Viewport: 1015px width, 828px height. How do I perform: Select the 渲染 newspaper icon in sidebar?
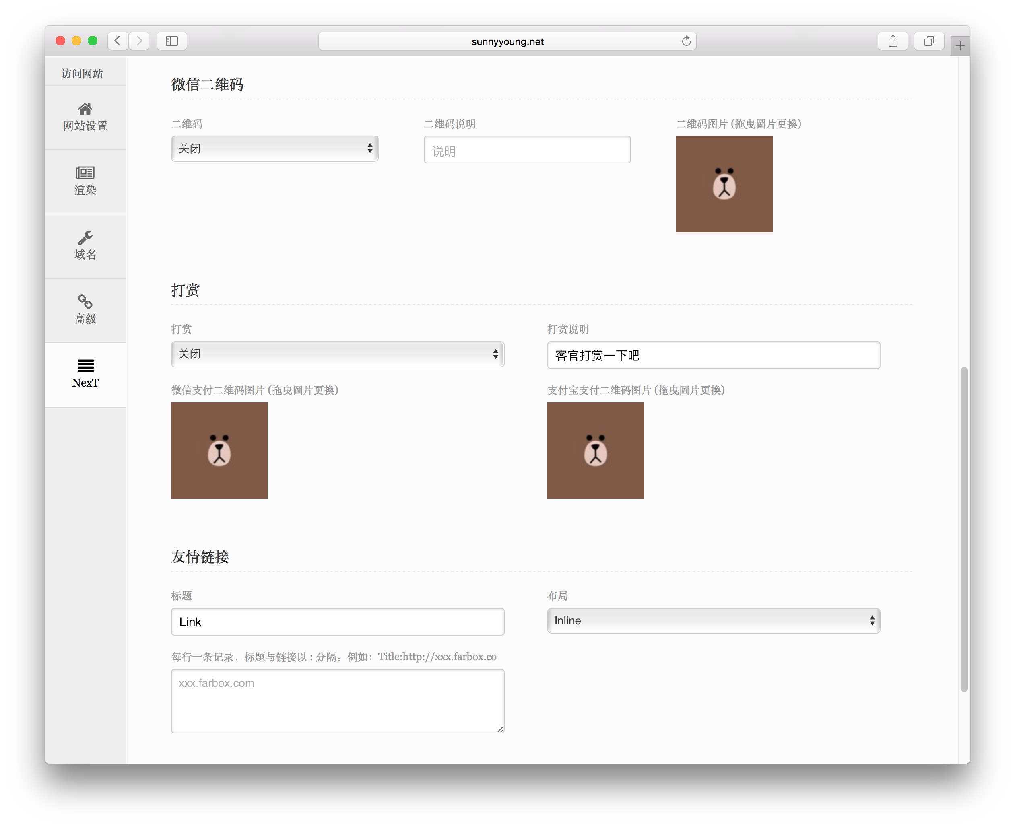85,181
